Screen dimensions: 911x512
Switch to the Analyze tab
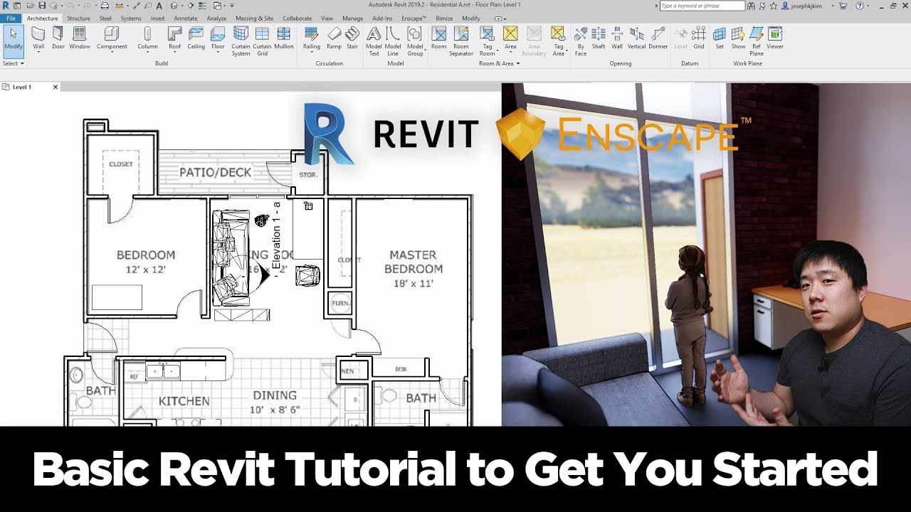tap(216, 18)
